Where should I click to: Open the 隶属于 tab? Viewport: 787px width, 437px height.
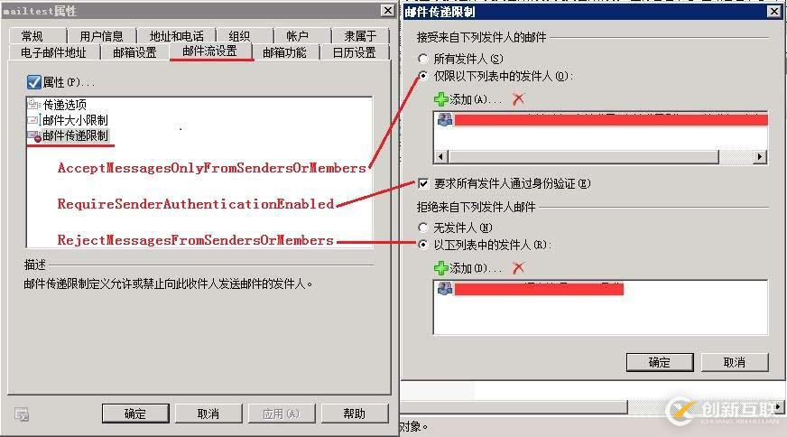[x=360, y=36]
